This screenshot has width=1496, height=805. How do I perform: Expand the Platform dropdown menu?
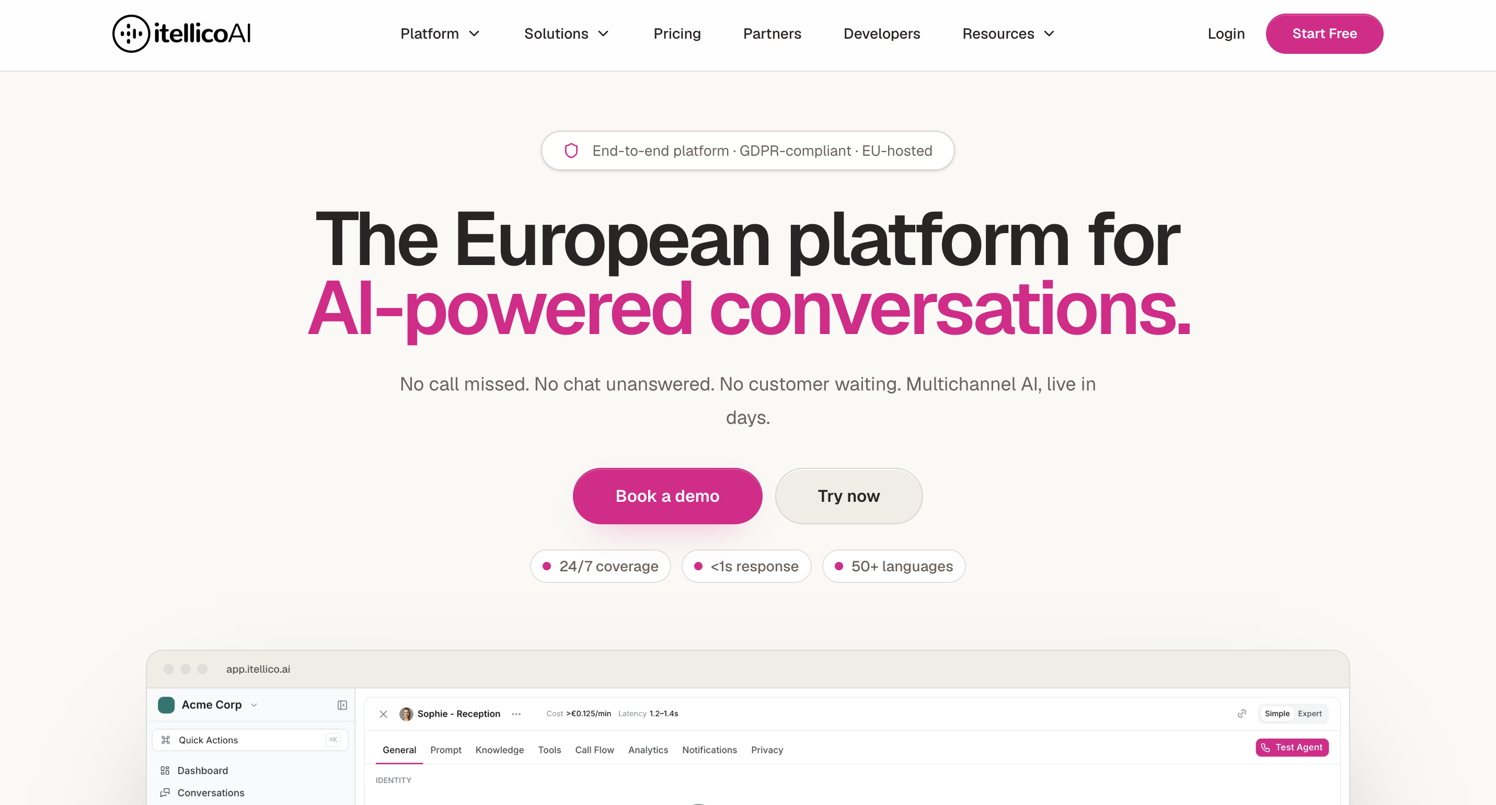(440, 33)
